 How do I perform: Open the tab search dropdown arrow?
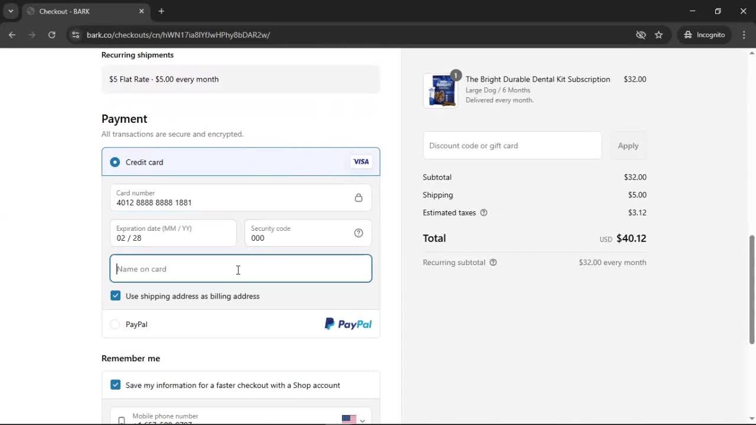(x=11, y=11)
